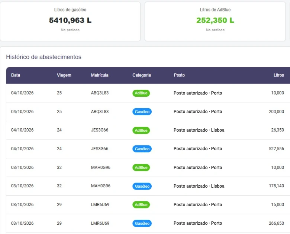The width and height of the screenshot is (290, 234).
Task: Click the Litros column header
Action: point(279,75)
